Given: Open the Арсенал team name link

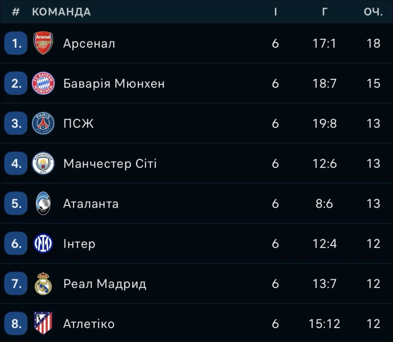Looking at the screenshot, I should [x=89, y=44].
